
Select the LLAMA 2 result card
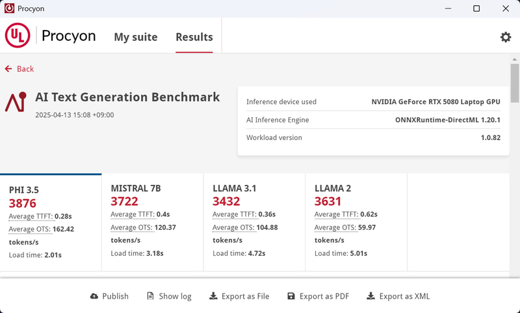(x=356, y=222)
